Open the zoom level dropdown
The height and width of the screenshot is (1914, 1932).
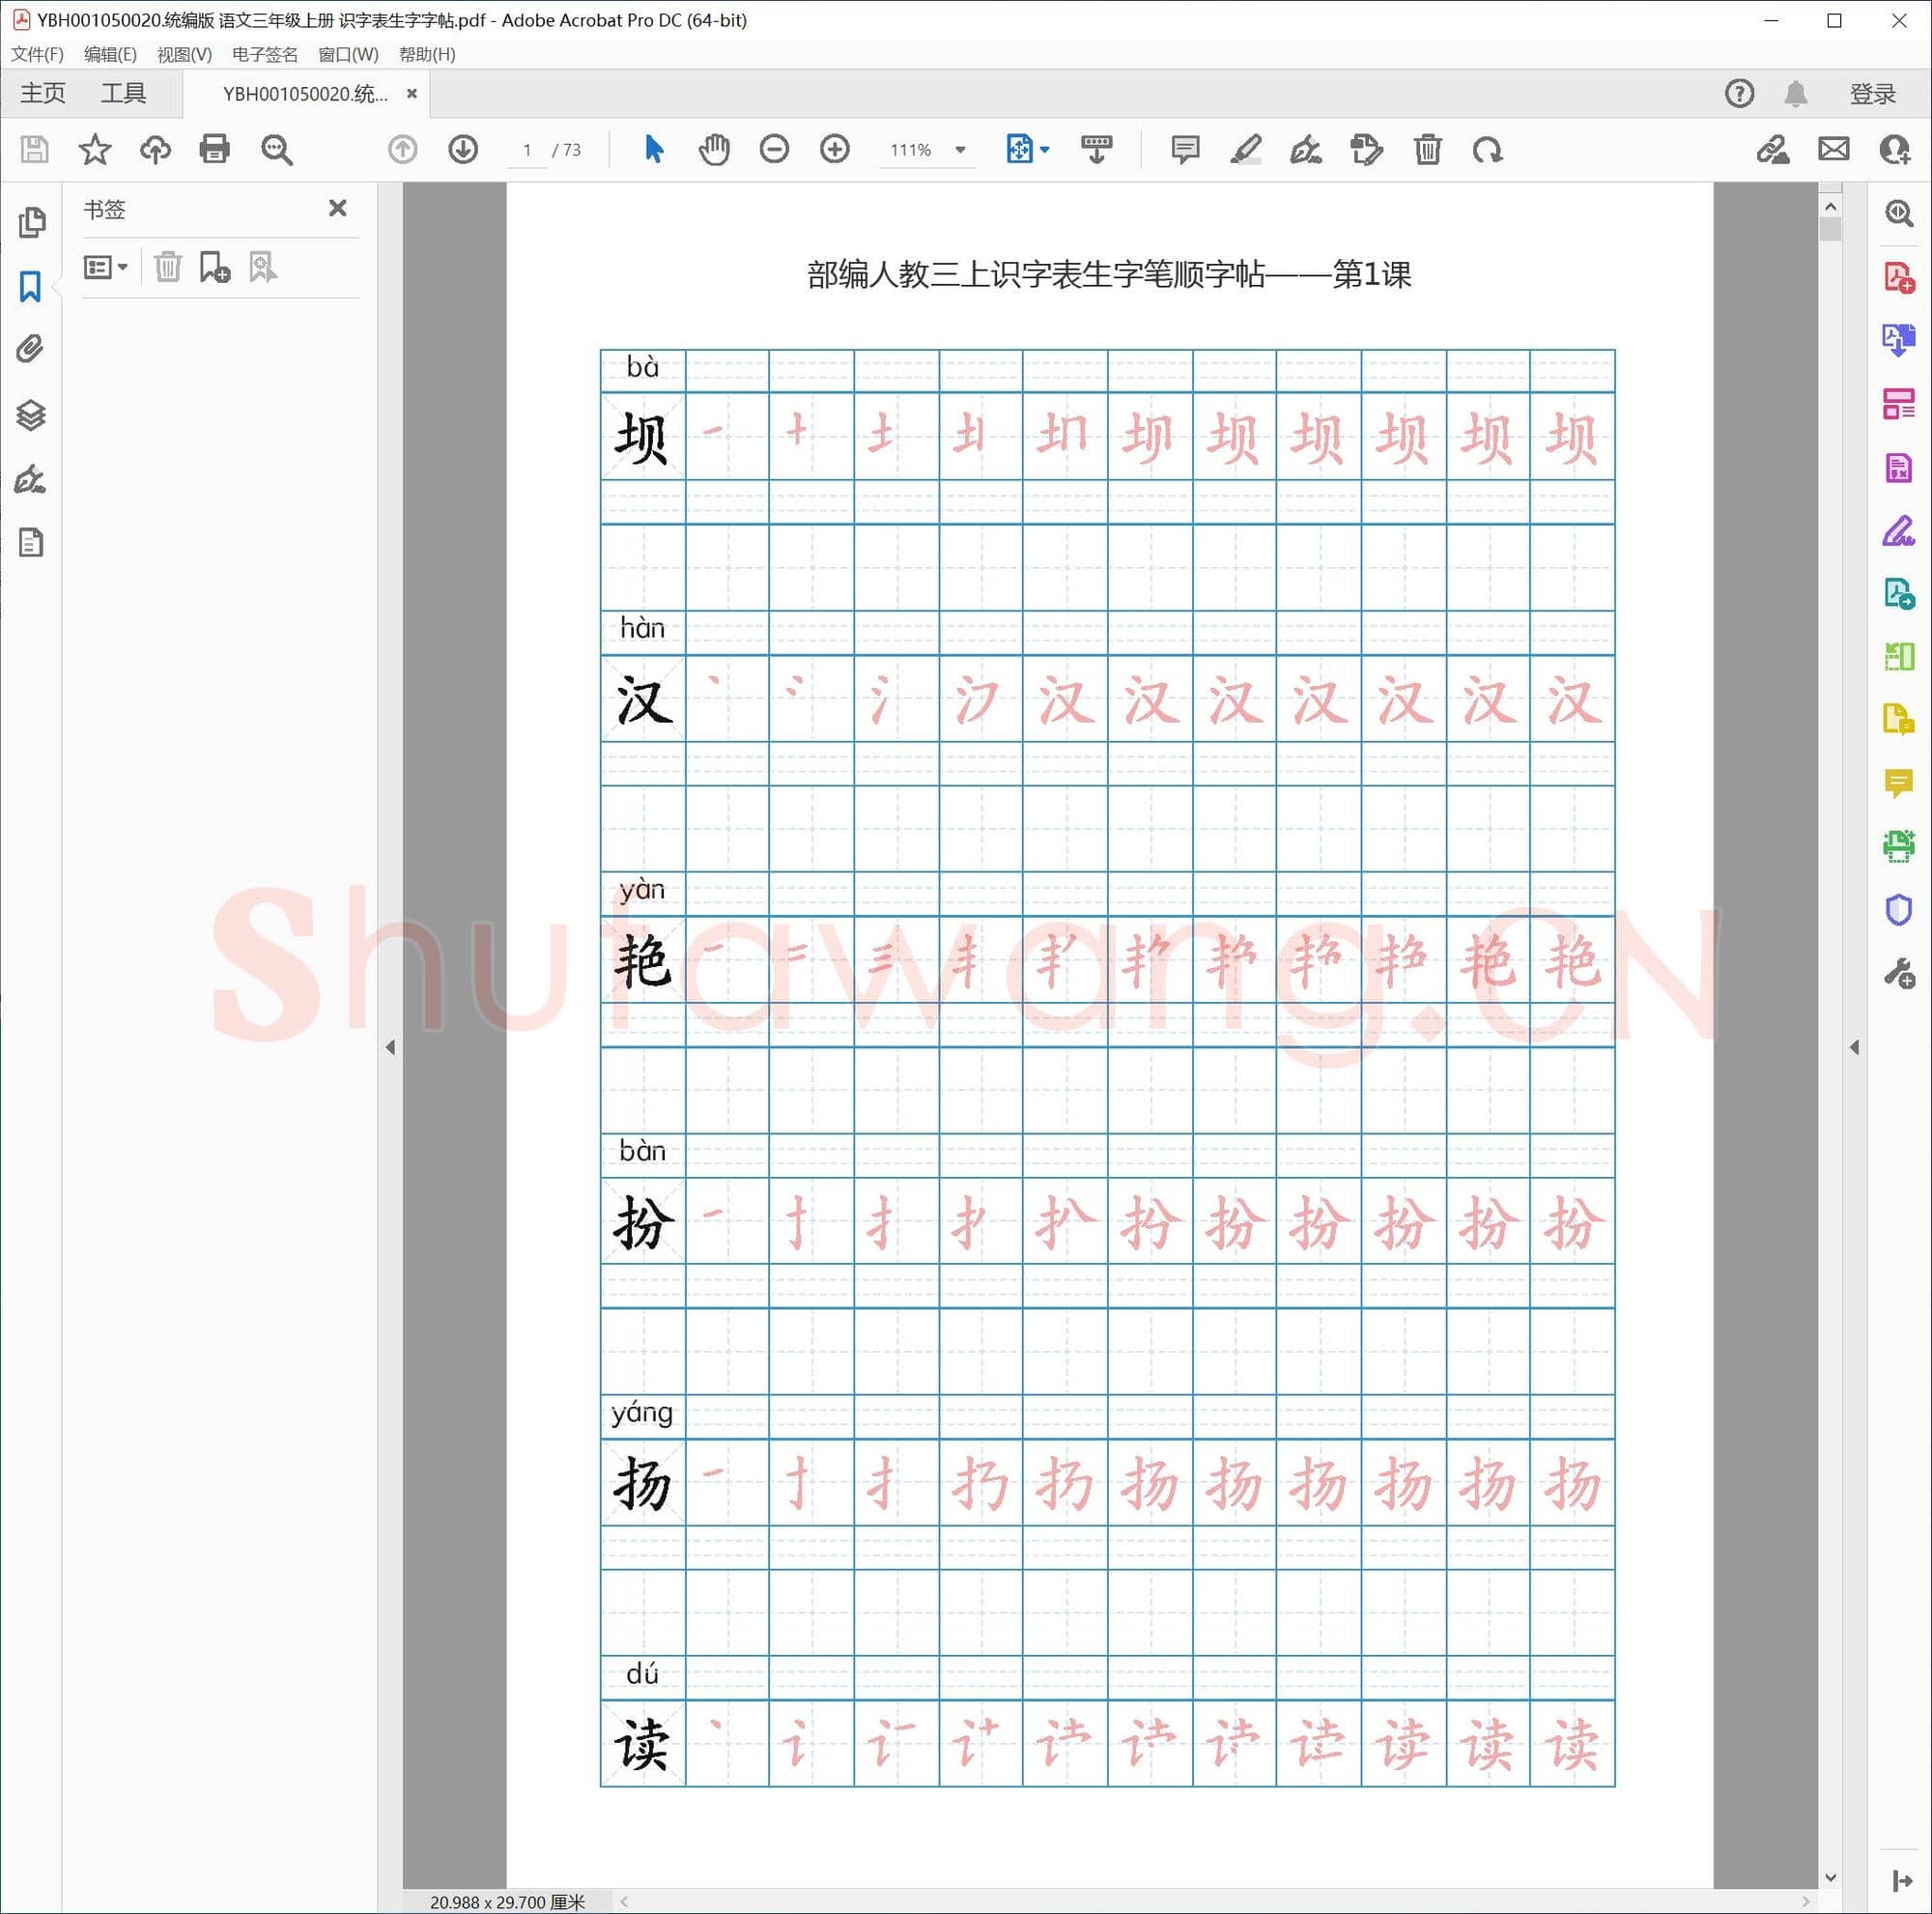click(x=960, y=150)
